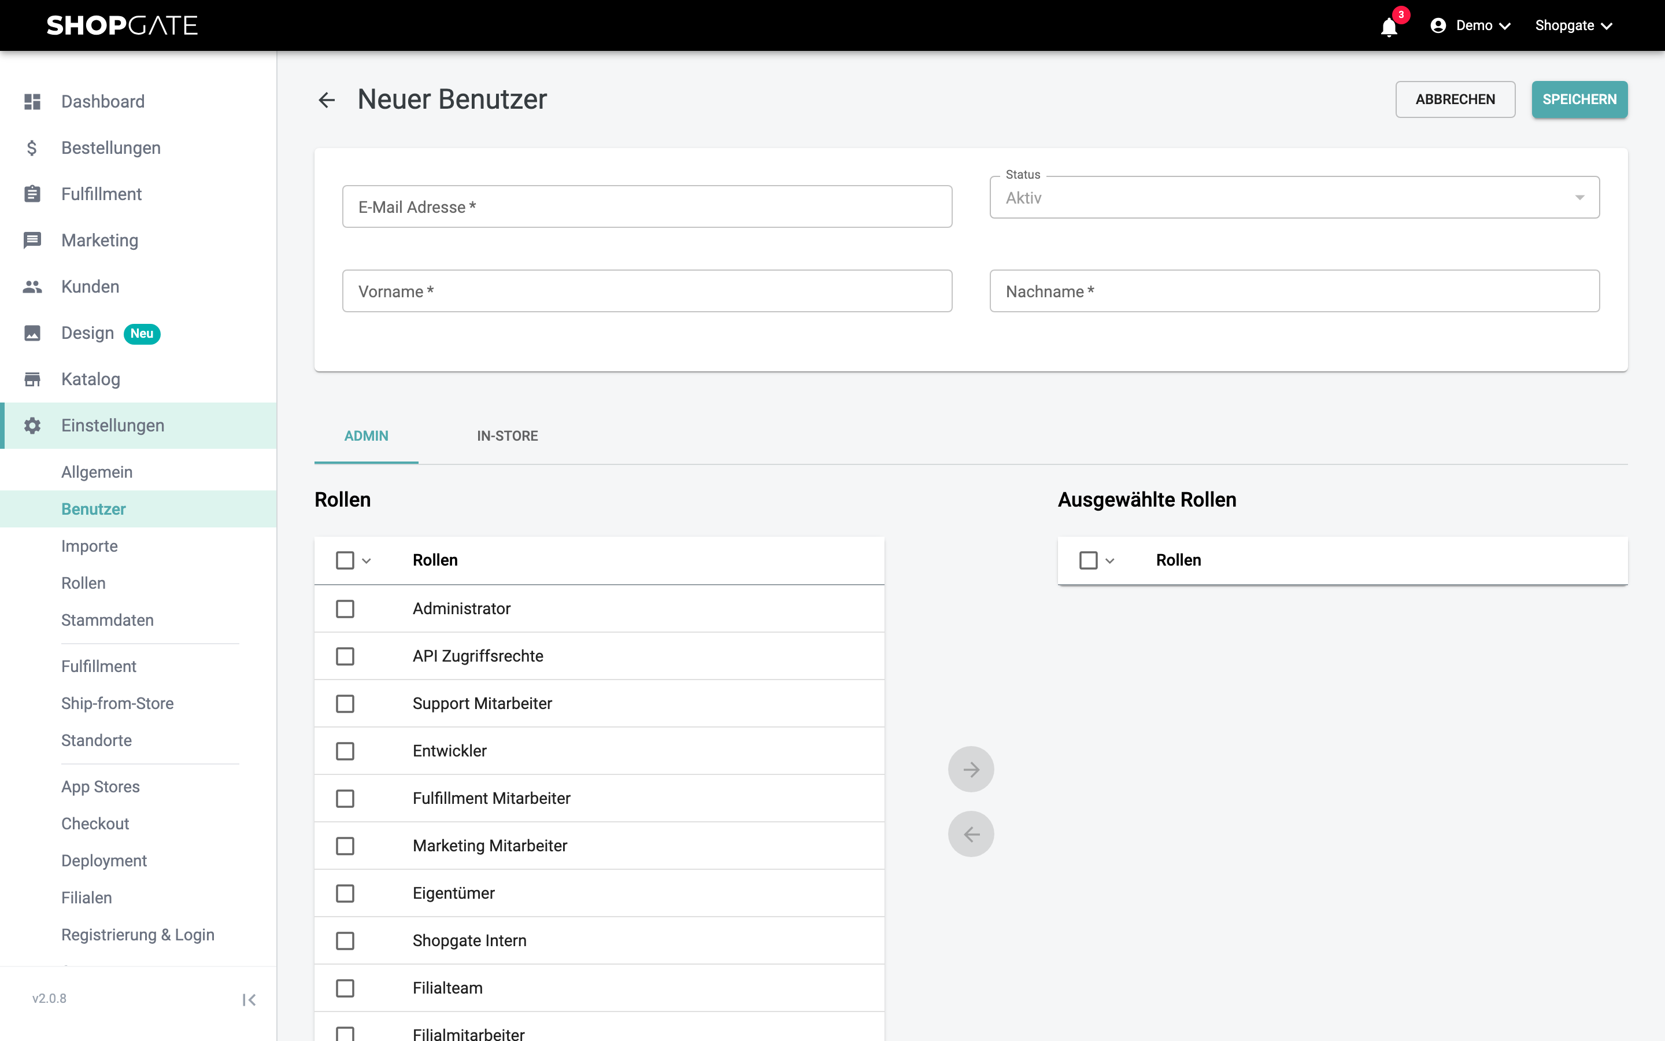Select the ADMIN tab
Viewport: 1665px width, 1041px height.
pyautogui.click(x=366, y=436)
